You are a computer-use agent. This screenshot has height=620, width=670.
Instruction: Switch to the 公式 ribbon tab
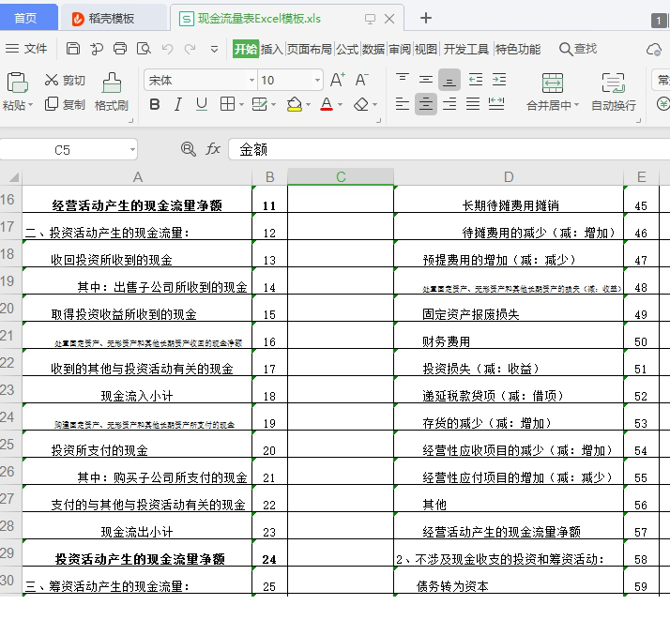tap(347, 49)
